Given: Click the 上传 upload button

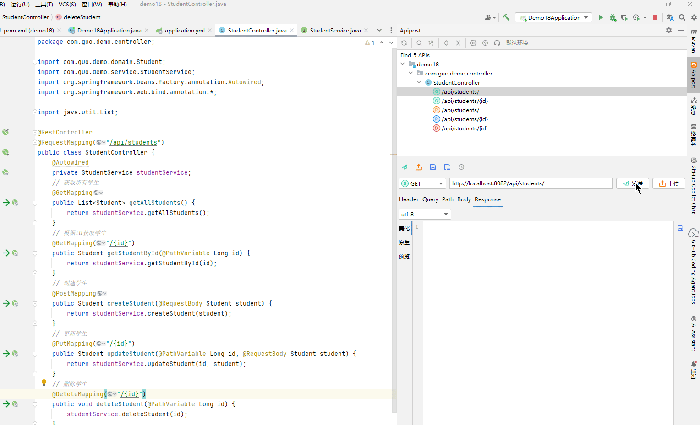Looking at the screenshot, I should coord(668,183).
